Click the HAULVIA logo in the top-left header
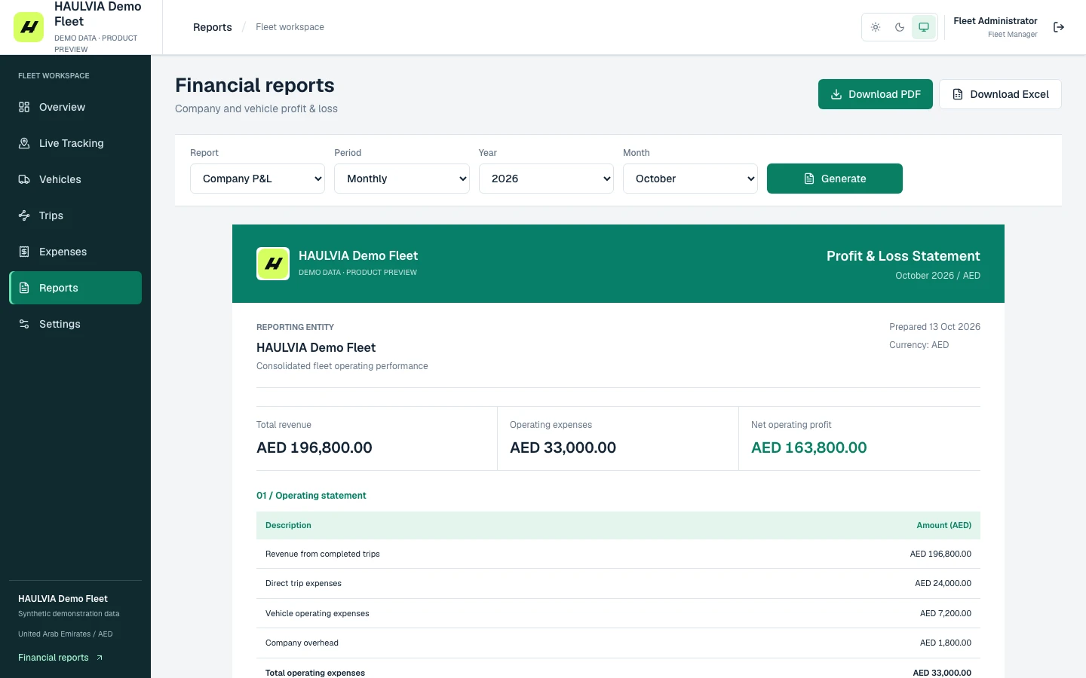1086x678 pixels. (x=29, y=27)
